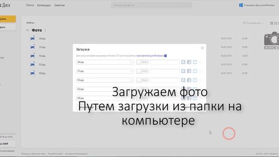Select 58.jpg file name in the Фото list
This screenshot has width=279, height=157.
42,73
